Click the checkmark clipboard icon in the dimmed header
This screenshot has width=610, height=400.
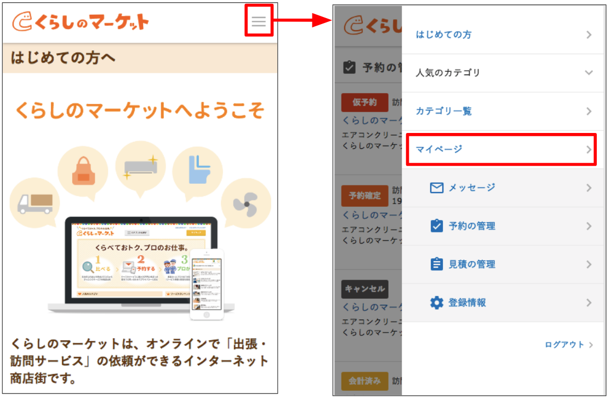coord(349,67)
